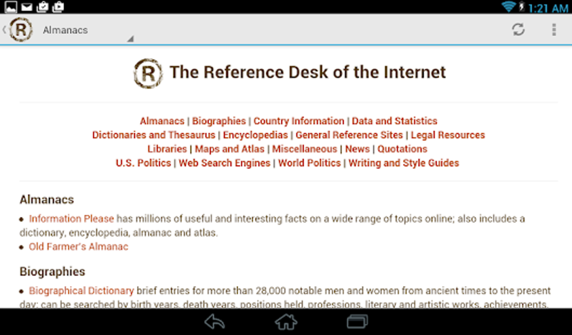The image size is (572, 335).
Task: Tap the R app logo in action bar
Action: (x=21, y=30)
